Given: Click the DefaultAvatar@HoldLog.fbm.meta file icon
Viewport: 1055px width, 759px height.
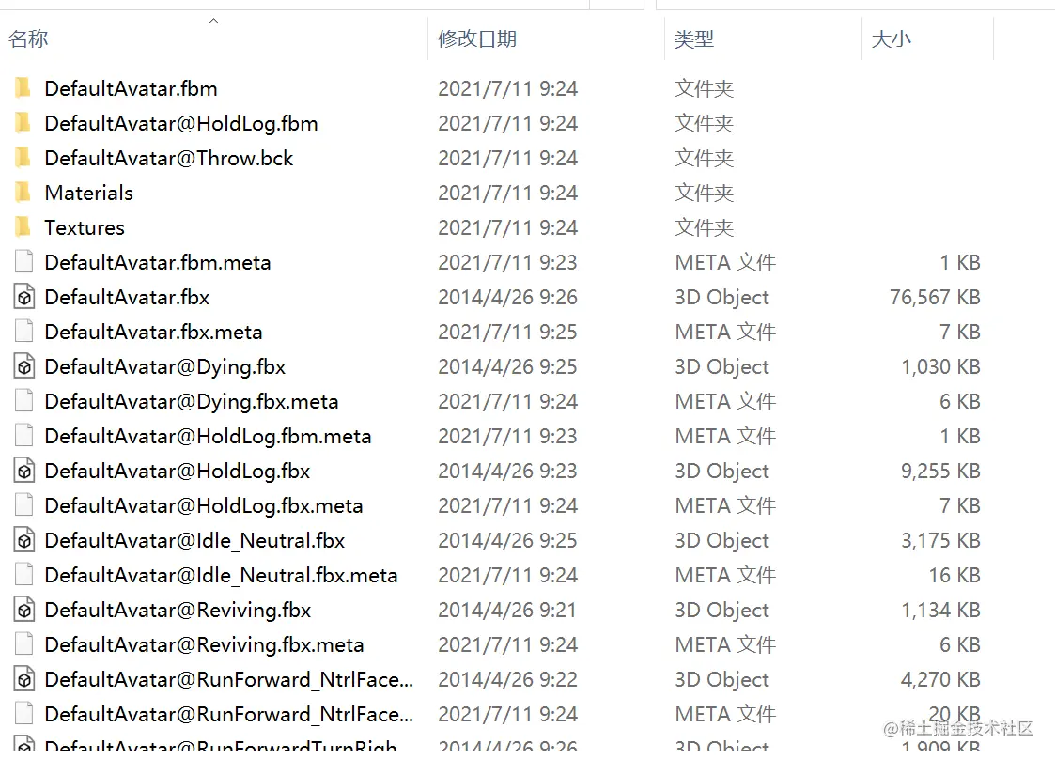Looking at the screenshot, I should click(x=23, y=436).
